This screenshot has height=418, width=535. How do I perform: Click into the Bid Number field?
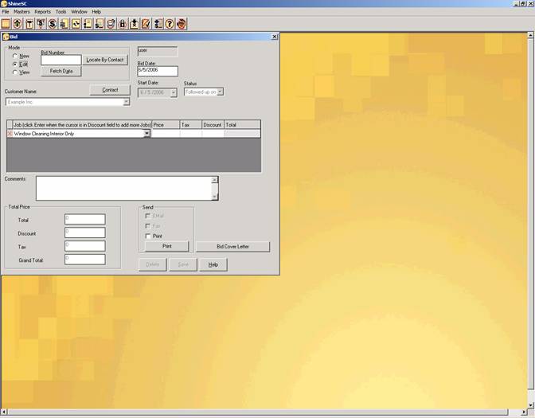click(x=61, y=60)
